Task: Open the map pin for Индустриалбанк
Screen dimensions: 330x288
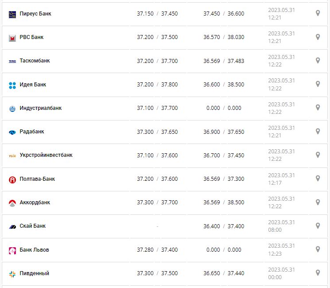Action: [318, 108]
